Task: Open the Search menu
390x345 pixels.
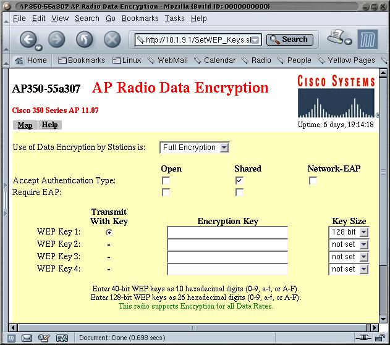Action: point(87,19)
